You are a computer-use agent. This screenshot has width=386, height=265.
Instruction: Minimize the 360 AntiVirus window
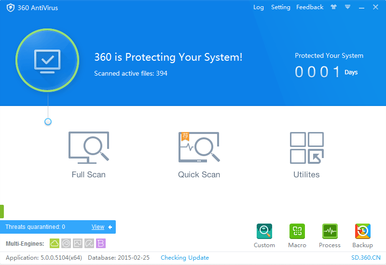point(361,7)
